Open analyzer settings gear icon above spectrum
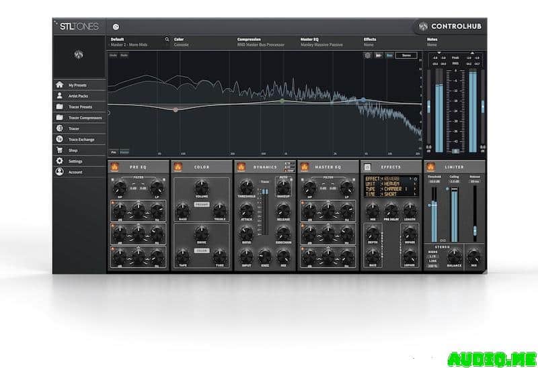Viewport: 538px width, 368px height. [368, 55]
